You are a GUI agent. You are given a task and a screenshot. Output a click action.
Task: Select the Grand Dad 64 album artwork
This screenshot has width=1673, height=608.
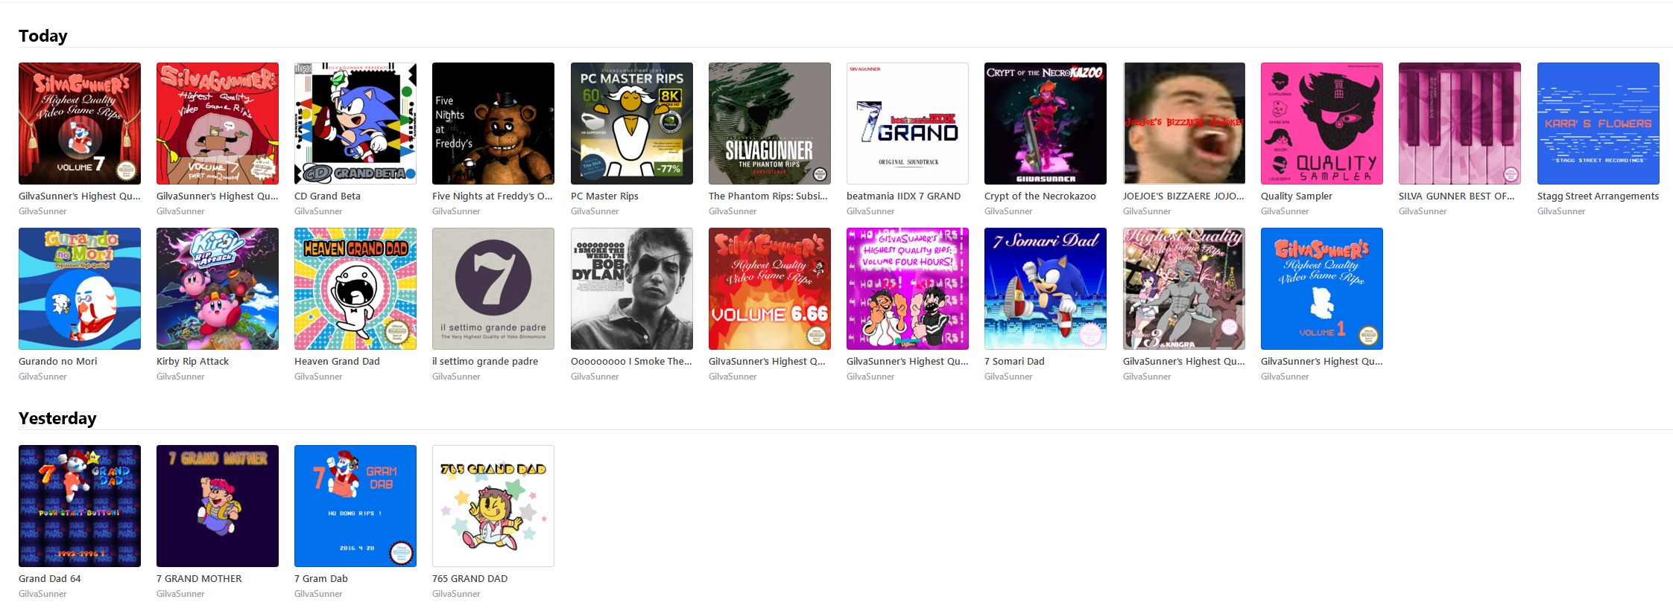(80, 506)
